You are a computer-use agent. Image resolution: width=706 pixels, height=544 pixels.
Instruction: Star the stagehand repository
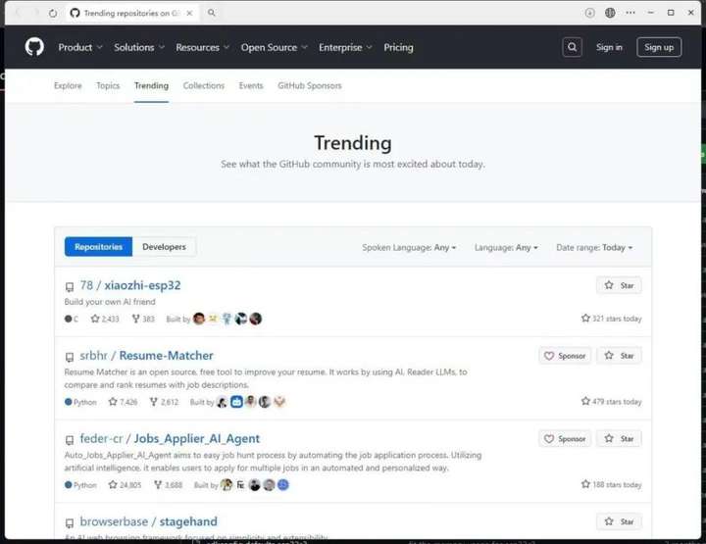pos(619,521)
